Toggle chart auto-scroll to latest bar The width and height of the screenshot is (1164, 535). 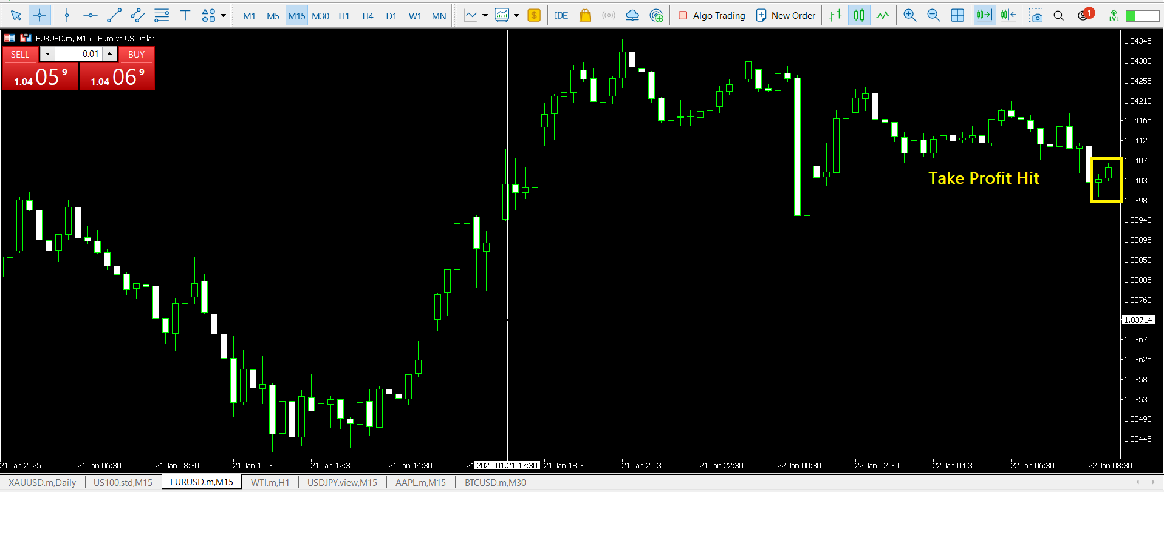click(x=984, y=16)
